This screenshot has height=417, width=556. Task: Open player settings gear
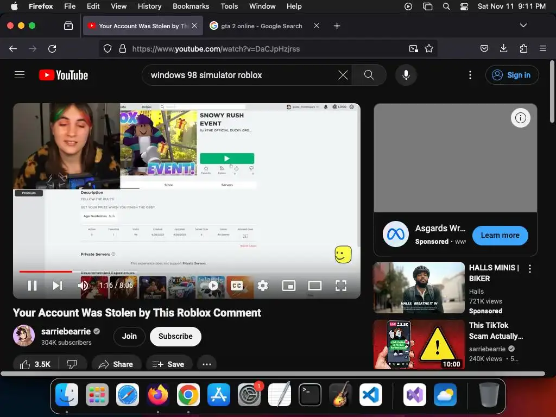click(263, 286)
